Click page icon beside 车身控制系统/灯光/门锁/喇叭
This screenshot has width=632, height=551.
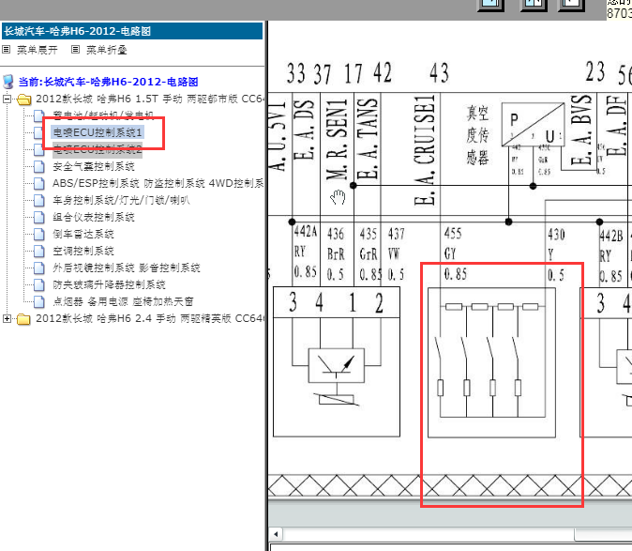coord(39,201)
